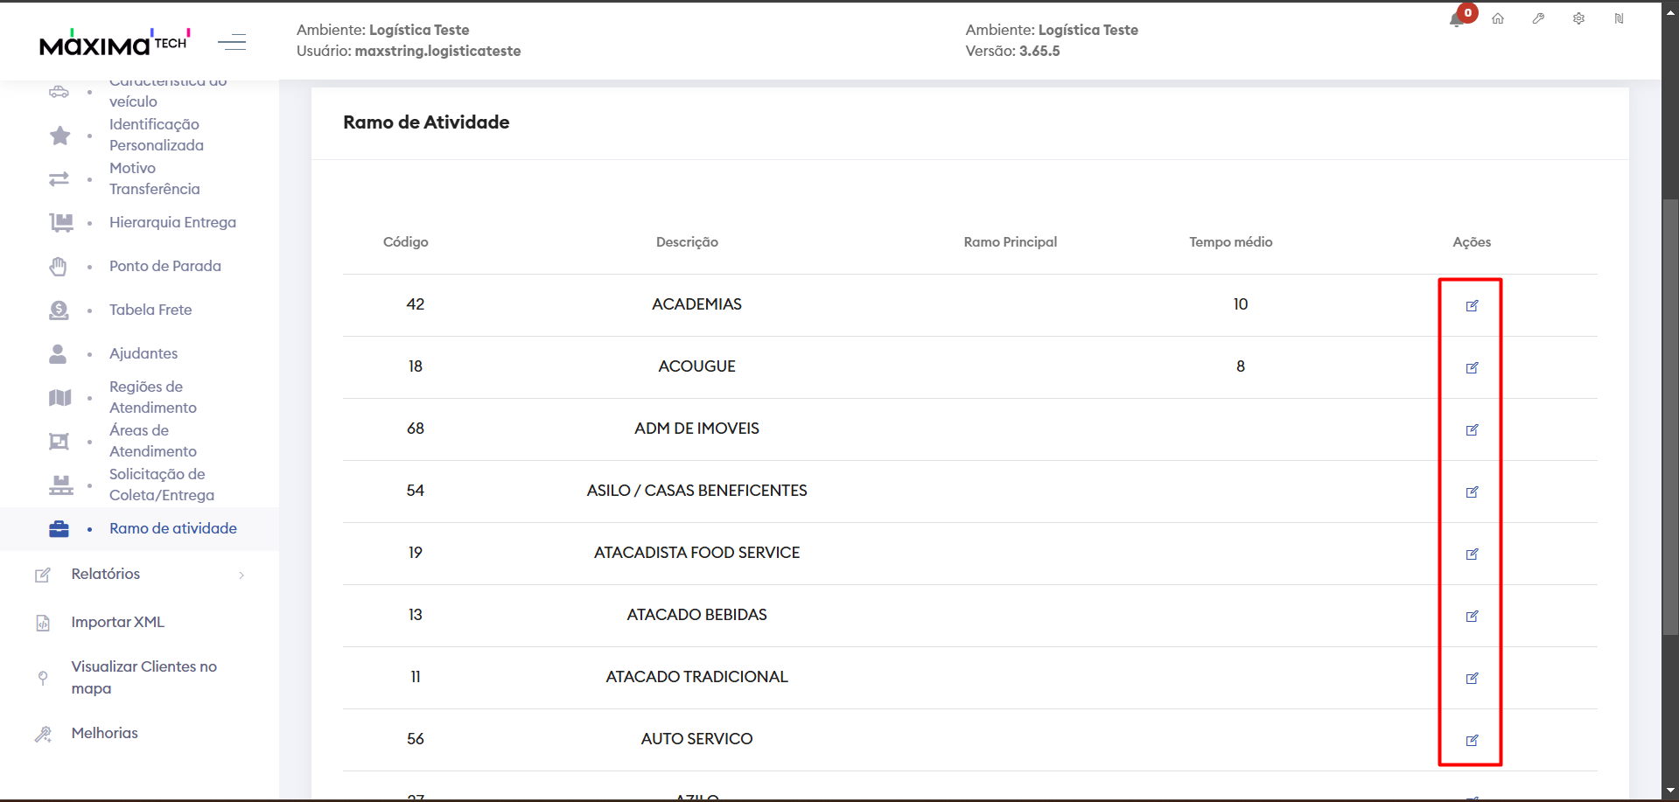
Task: Open the gear settings icon in header
Action: [x=1578, y=18]
